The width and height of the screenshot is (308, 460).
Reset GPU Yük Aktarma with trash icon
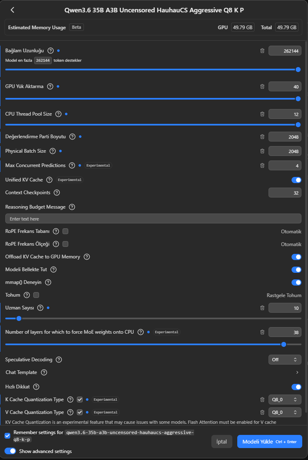(262, 86)
